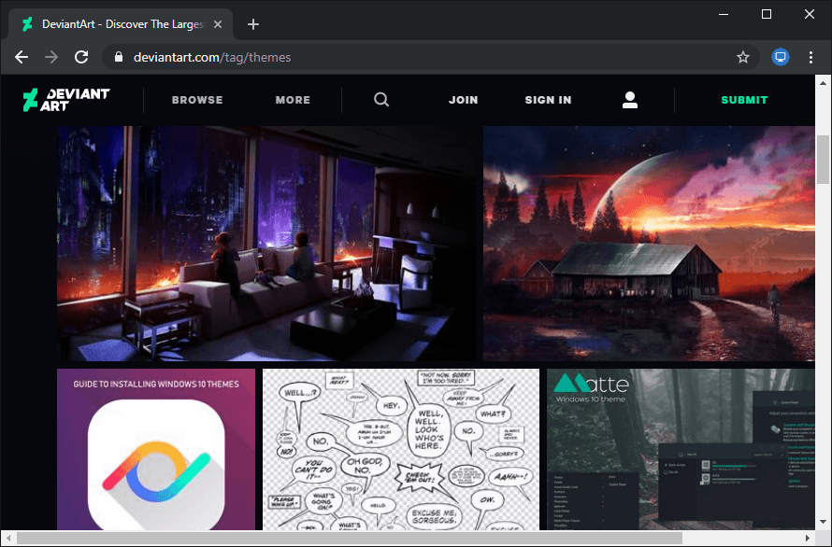Click the DeviantArt logo

click(x=66, y=100)
